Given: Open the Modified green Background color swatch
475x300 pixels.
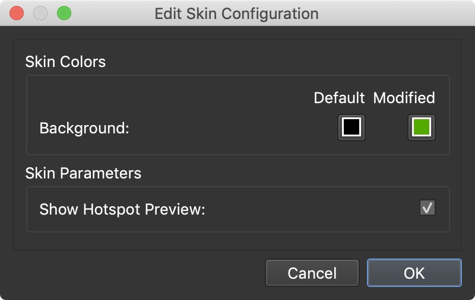Looking at the screenshot, I should [x=422, y=127].
